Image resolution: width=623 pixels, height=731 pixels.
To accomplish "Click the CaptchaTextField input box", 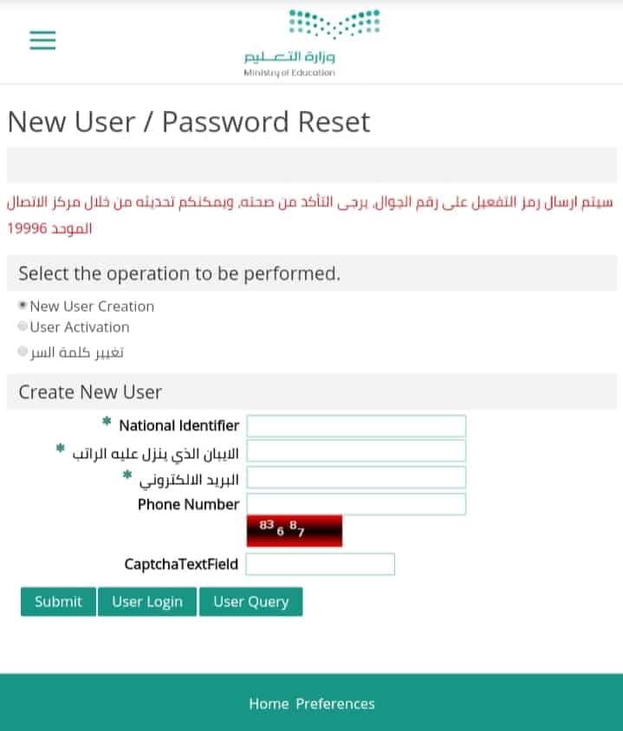I will tap(321, 564).
